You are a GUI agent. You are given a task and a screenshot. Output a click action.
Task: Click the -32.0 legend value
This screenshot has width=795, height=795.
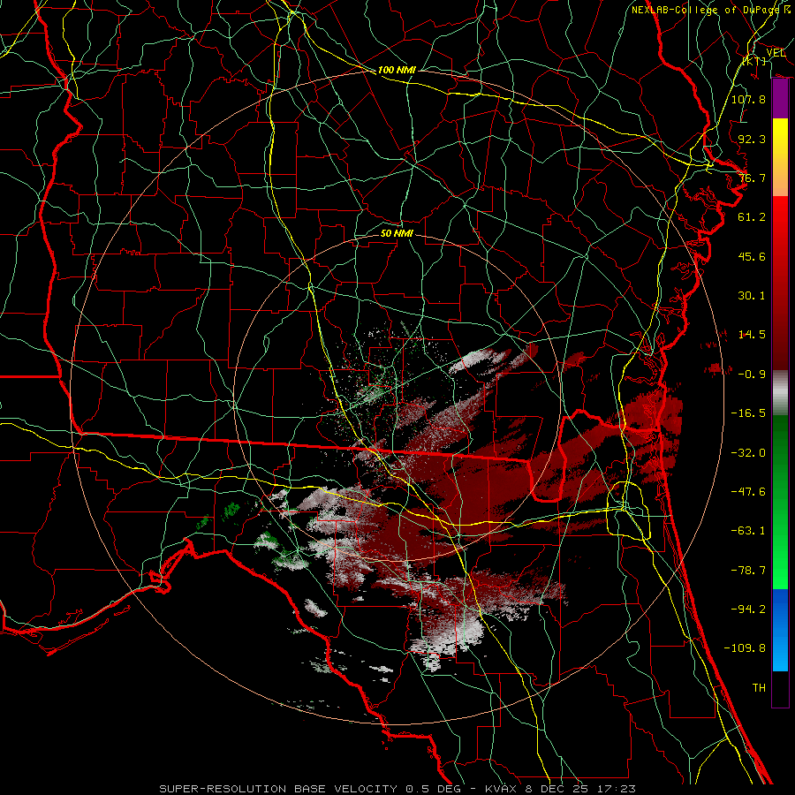748,453
